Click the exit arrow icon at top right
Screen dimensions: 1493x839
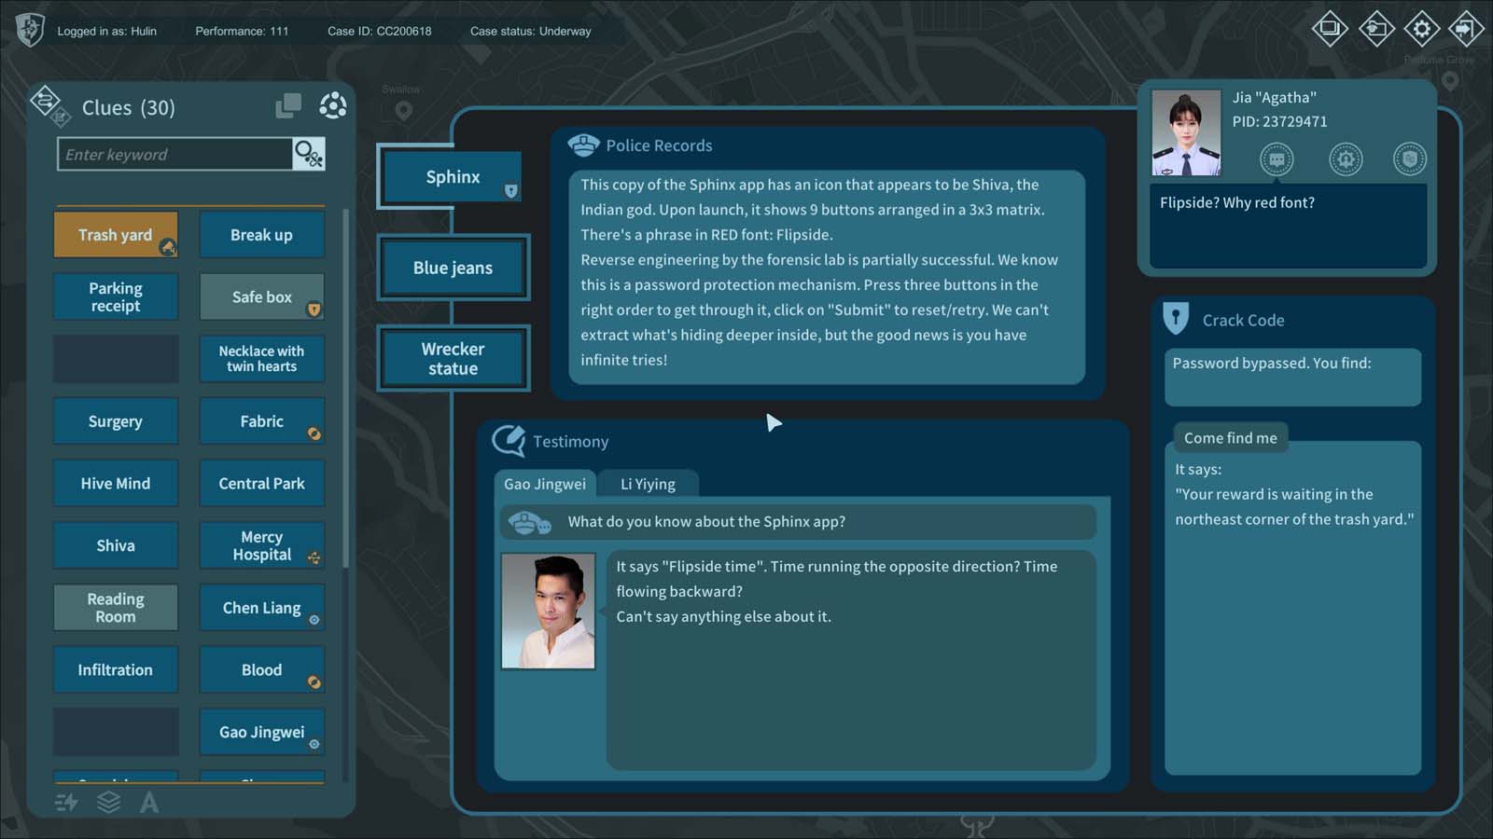tap(1466, 29)
